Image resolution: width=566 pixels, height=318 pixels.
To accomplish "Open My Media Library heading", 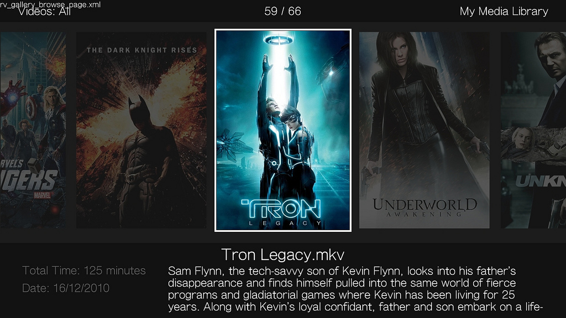I will tap(504, 11).
